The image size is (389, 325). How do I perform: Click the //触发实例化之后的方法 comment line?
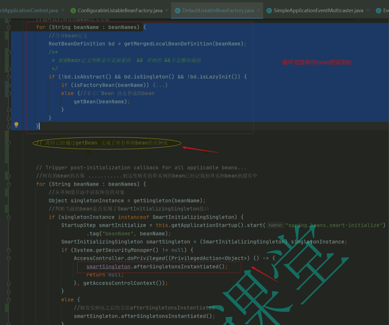tap(144, 308)
